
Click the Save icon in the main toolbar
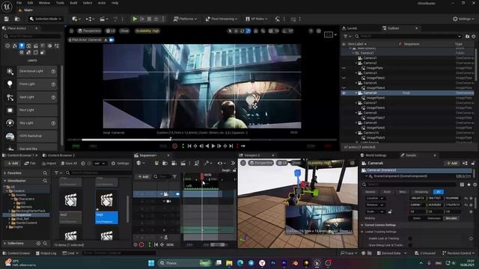point(7,19)
